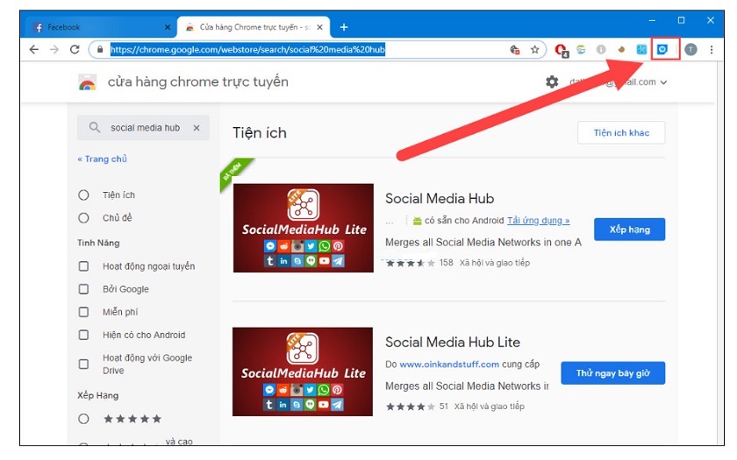The image size is (737, 460).
Task: Click the Xếp hạng button
Action: pos(629,230)
